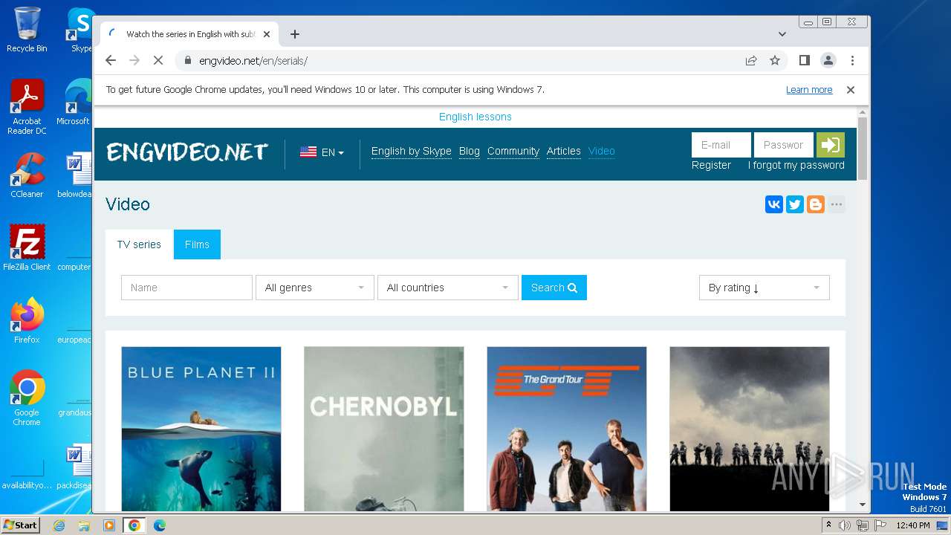
Task: Open Chrome profile avatar
Action: 828,60
